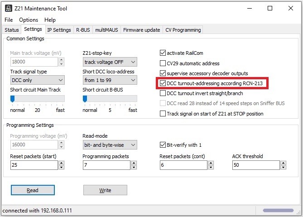Click the Main track voltage field
The height and width of the screenshot is (217, 303).
tap(34, 62)
